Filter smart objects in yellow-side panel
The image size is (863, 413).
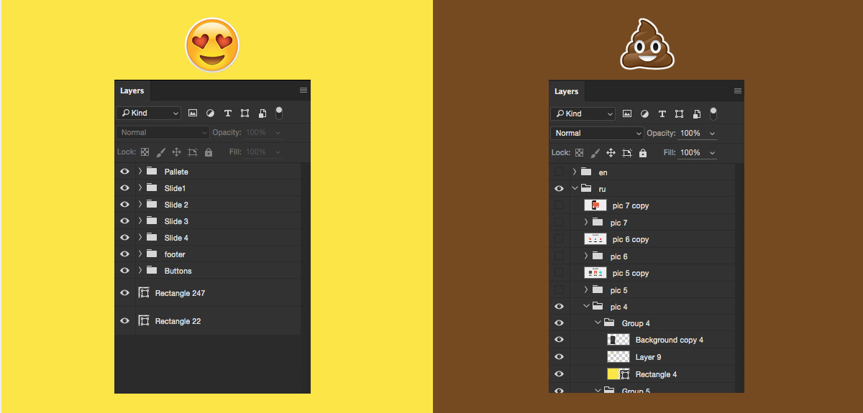tap(262, 113)
